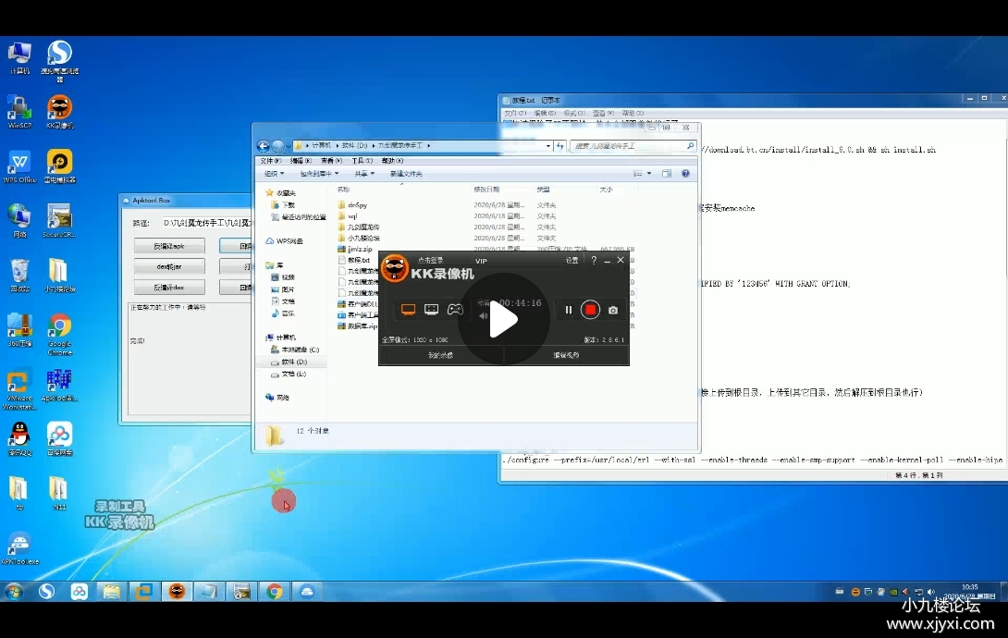Viewport: 1008px width, 638px height.
Task: Pause the KK recorder capture
Action: (568, 310)
